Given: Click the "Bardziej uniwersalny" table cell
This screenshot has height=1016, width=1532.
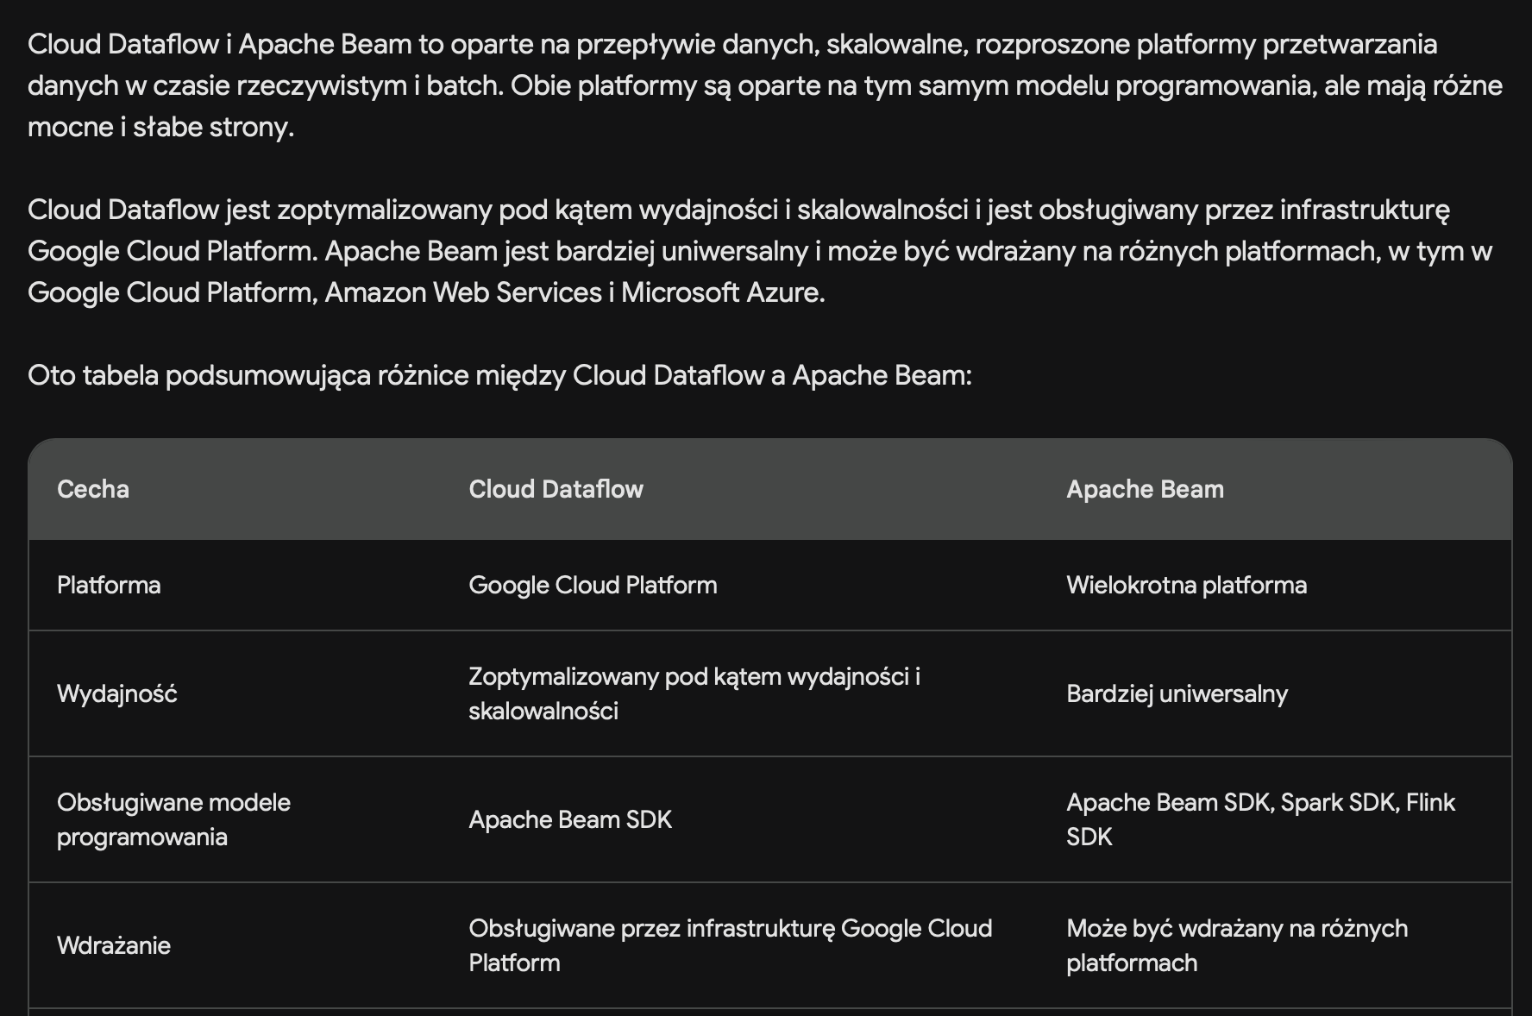Looking at the screenshot, I should tap(1177, 693).
